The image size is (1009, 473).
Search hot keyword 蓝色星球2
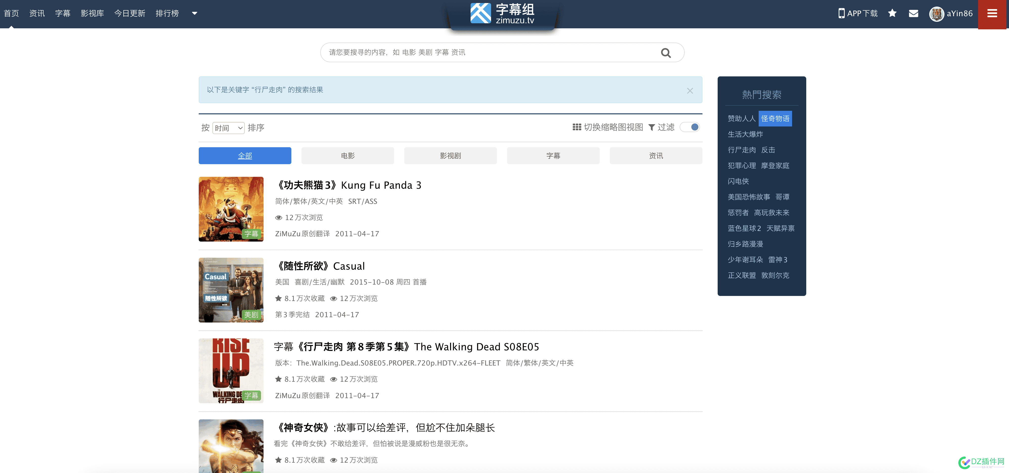pos(744,228)
